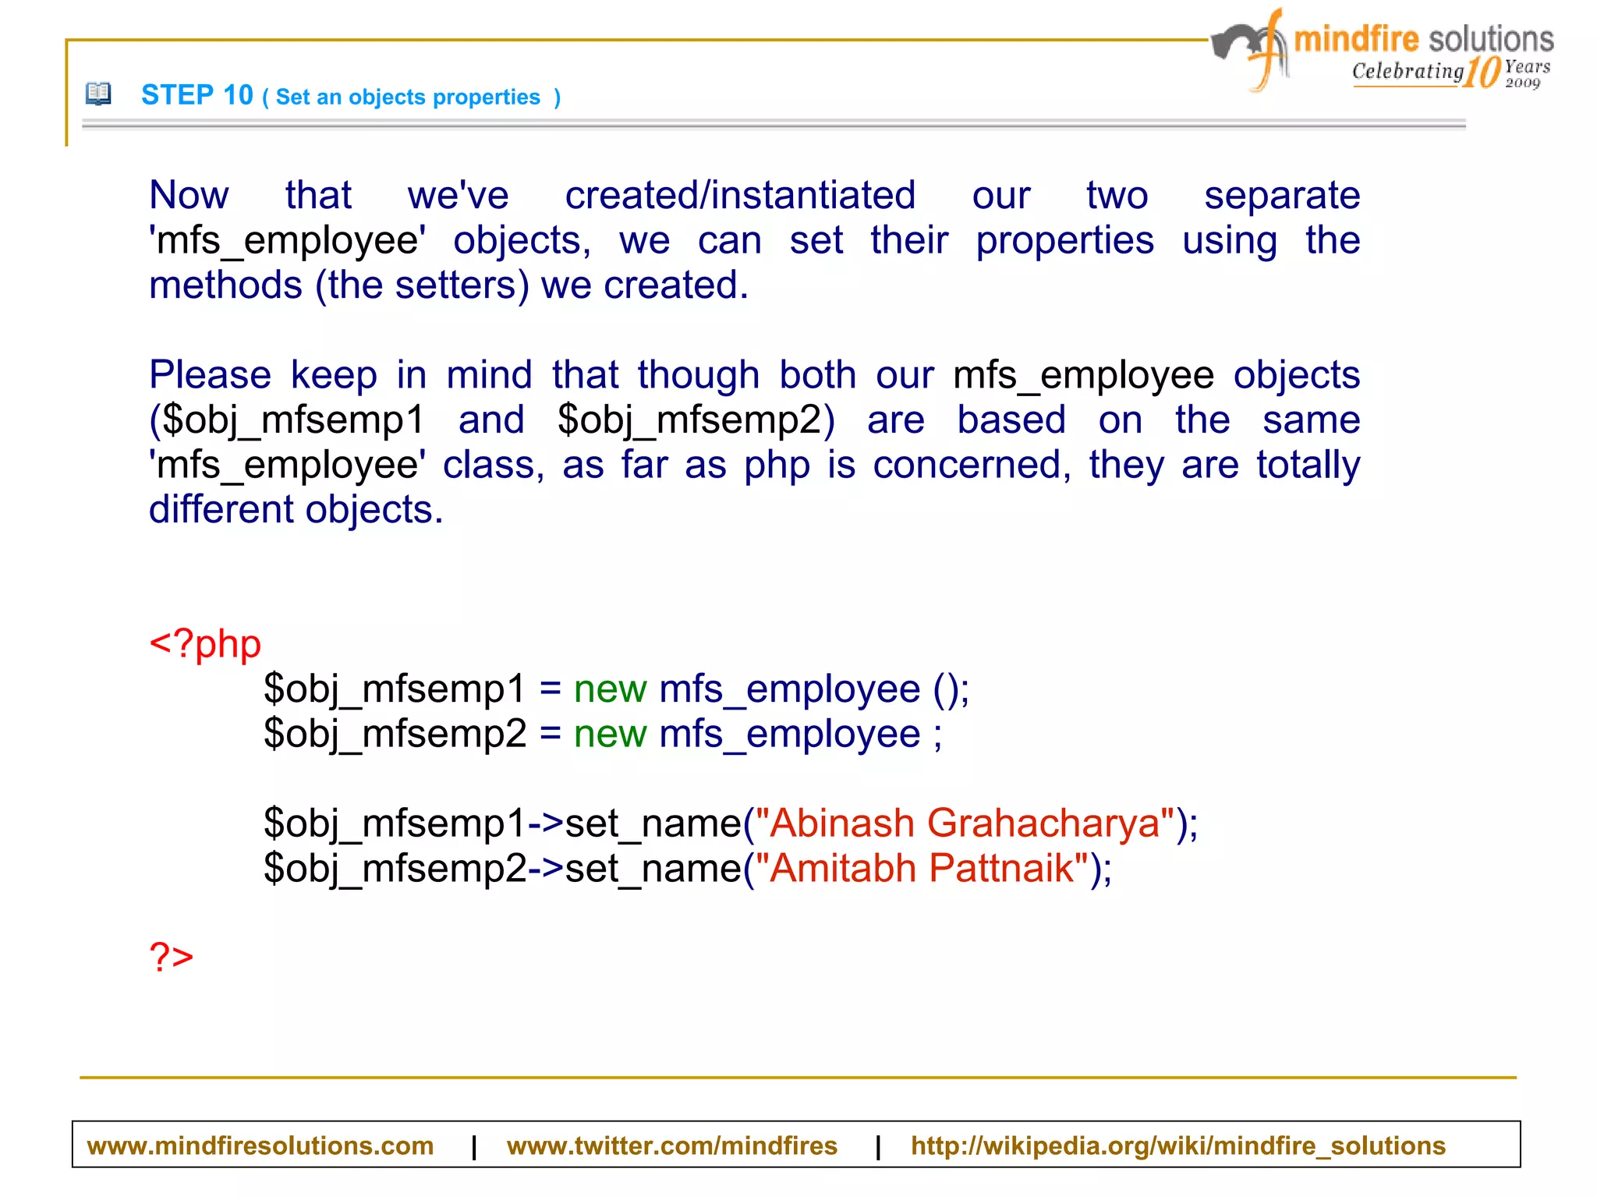The width and height of the screenshot is (1597, 1197).
Task: Click the open book icon beside STEP 10
Action: click(98, 94)
